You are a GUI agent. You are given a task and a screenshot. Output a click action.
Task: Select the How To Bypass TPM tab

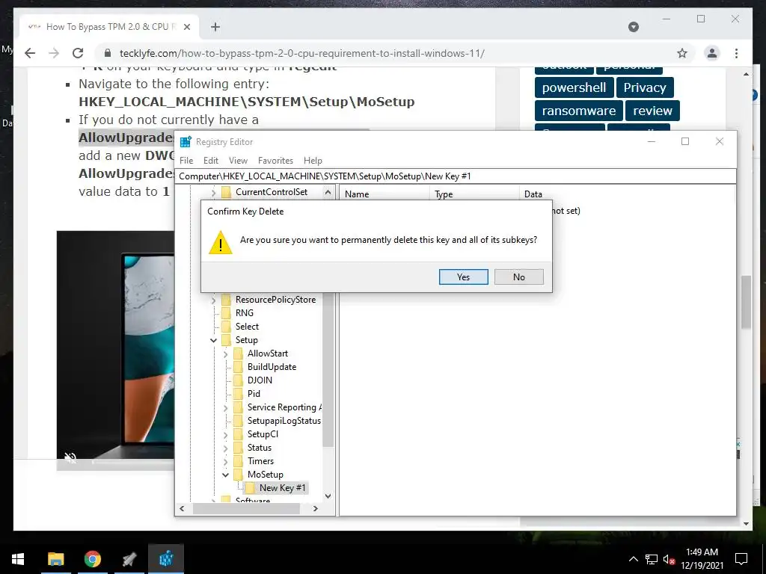tap(110, 27)
